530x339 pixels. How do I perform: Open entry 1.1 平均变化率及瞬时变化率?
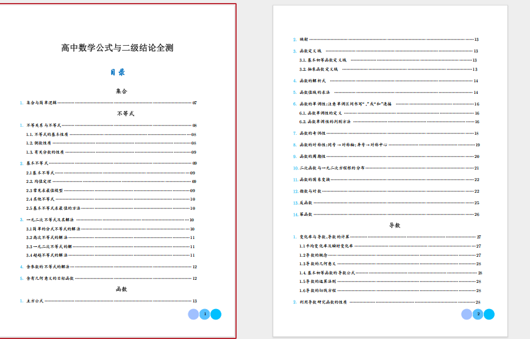coord(390,246)
